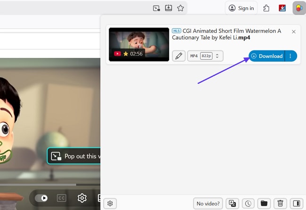
Task: Bookmark this page with the star icon
Action: click(180, 8)
